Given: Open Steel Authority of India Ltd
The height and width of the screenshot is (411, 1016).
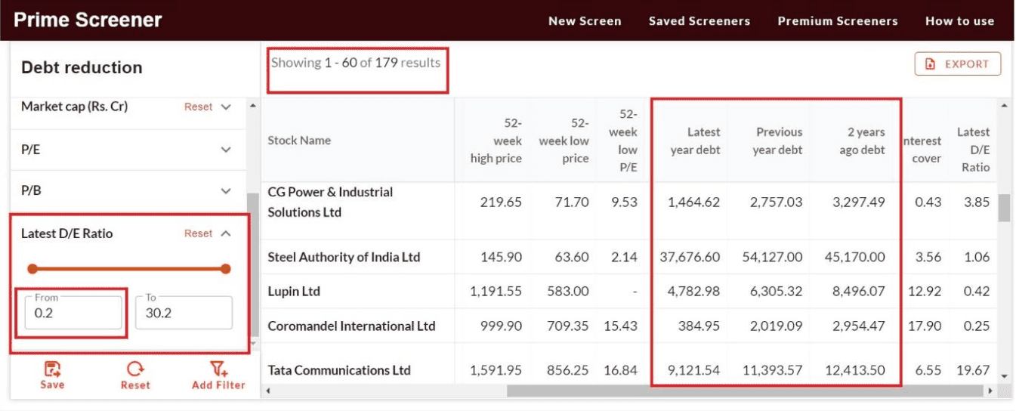Looking at the screenshot, I should [x=344, y=258].
